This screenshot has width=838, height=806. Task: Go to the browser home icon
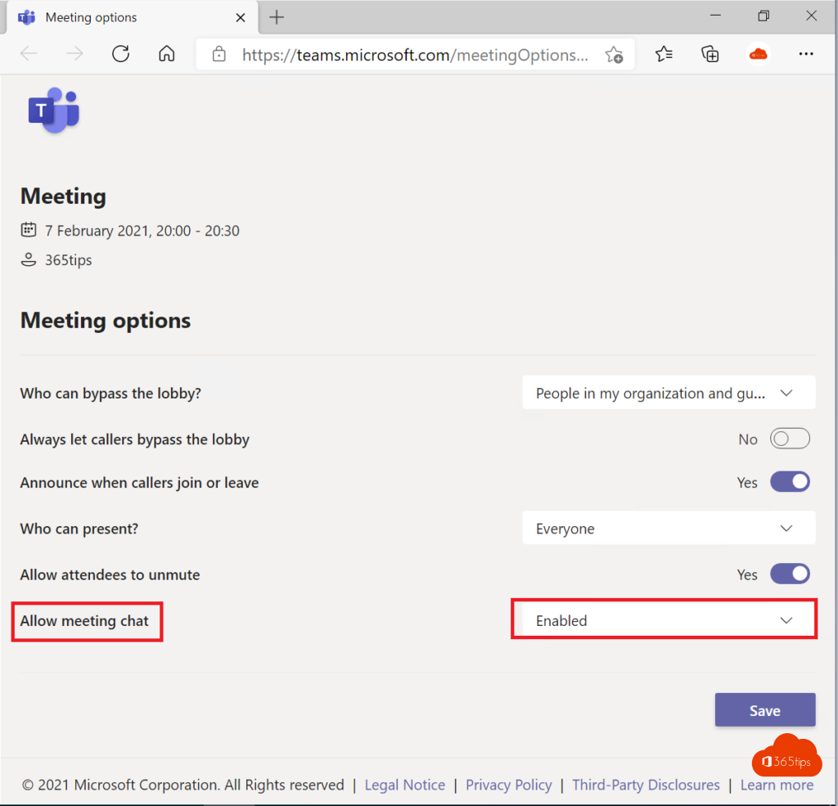point(167,53)
